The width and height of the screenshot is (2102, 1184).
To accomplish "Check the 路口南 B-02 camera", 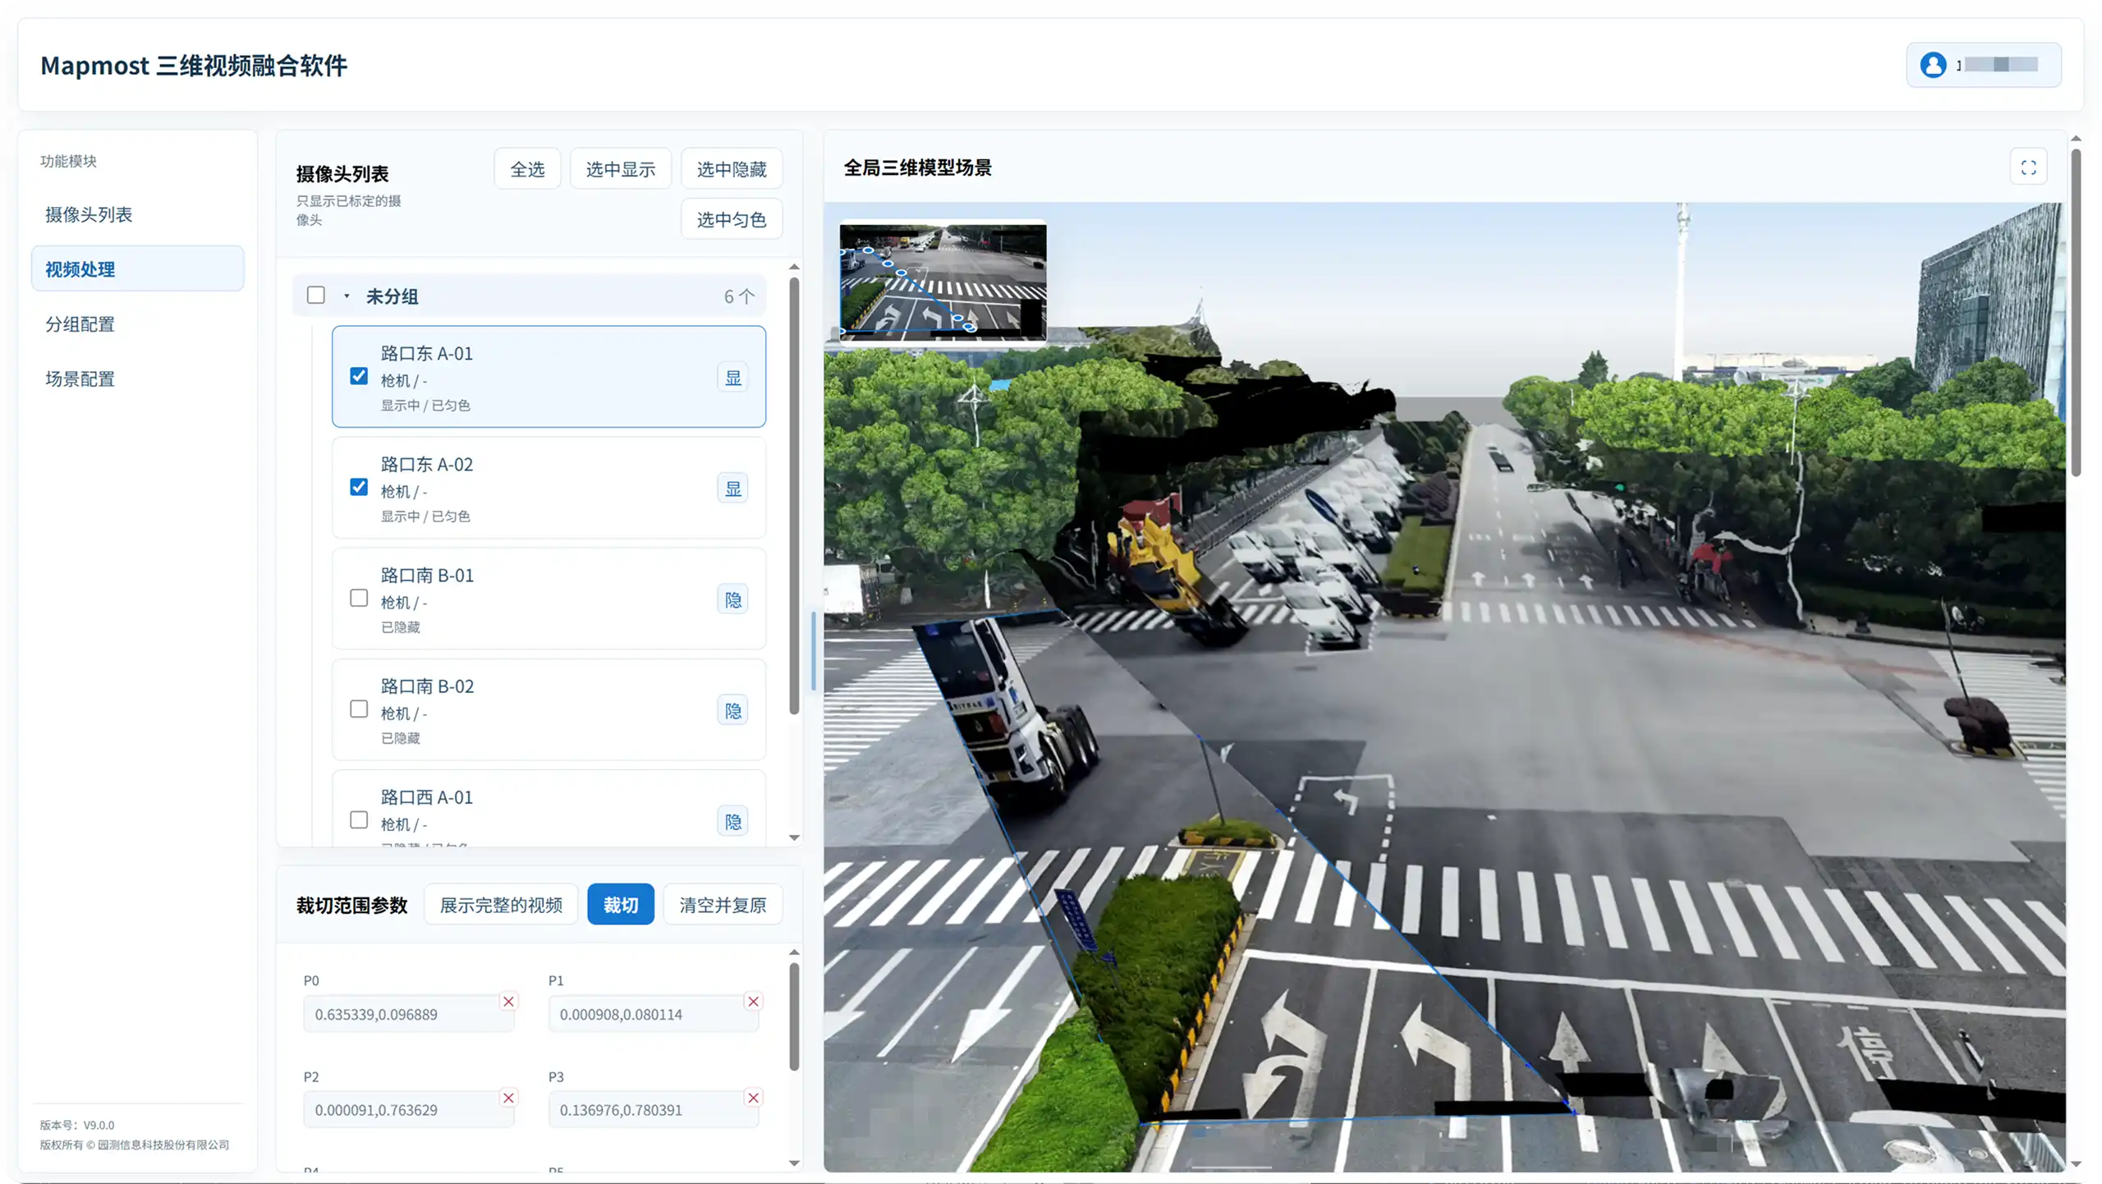I will click(359, 709).
